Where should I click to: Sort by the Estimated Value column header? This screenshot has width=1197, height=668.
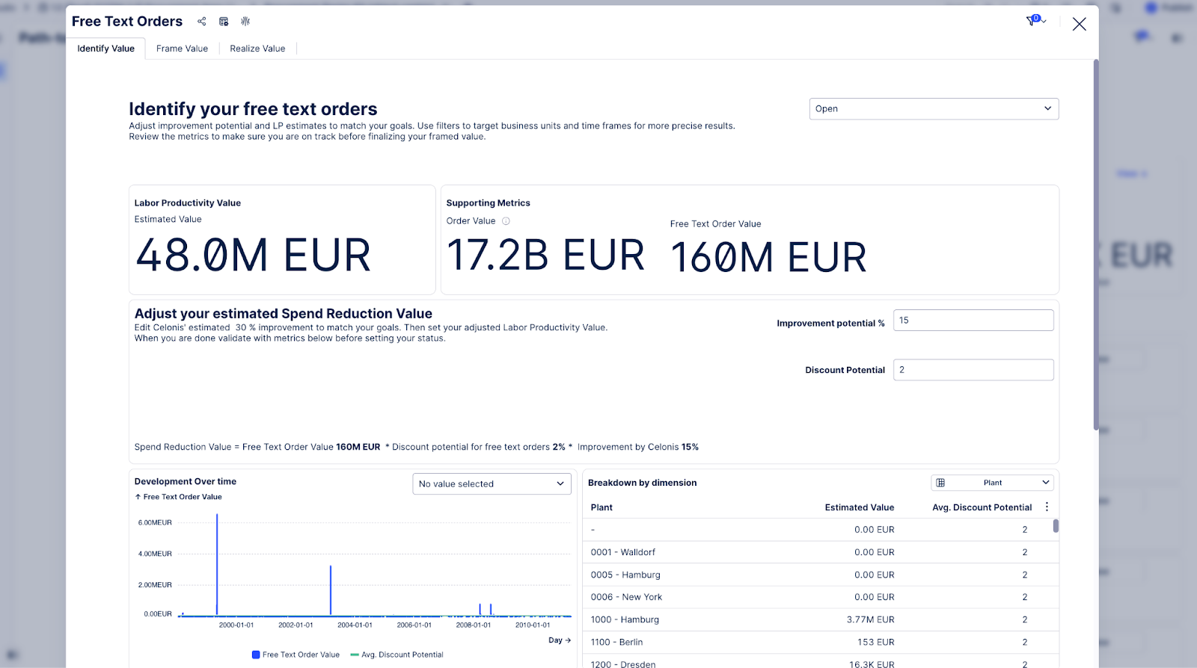click(859, 507)
